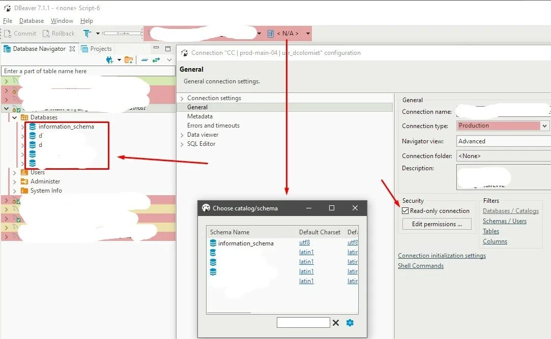Open the Columns filter link
Viewport: 551px width, 339px height.
pyautogui.click(x=495, y=241)
